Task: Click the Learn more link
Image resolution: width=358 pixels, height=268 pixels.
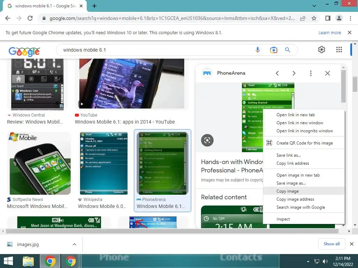Action: [329, 32]
